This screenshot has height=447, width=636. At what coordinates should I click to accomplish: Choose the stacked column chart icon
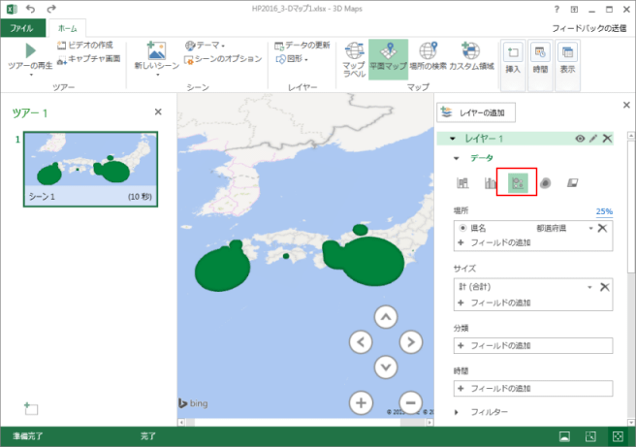[462, 182]
